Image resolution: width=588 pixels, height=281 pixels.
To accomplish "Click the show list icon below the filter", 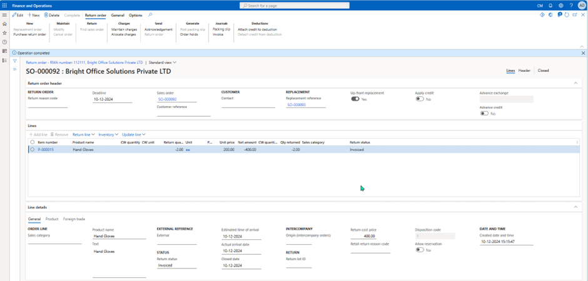I will tap(15, 69).
